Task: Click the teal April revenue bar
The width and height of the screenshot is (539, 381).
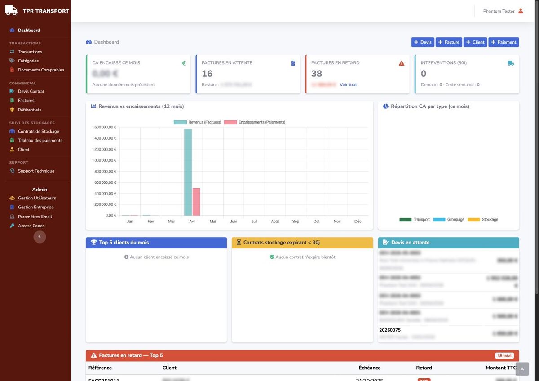Action: click(x=188, y=173)
